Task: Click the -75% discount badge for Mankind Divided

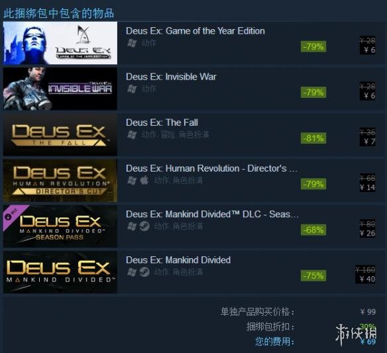Action: [313, 276]
